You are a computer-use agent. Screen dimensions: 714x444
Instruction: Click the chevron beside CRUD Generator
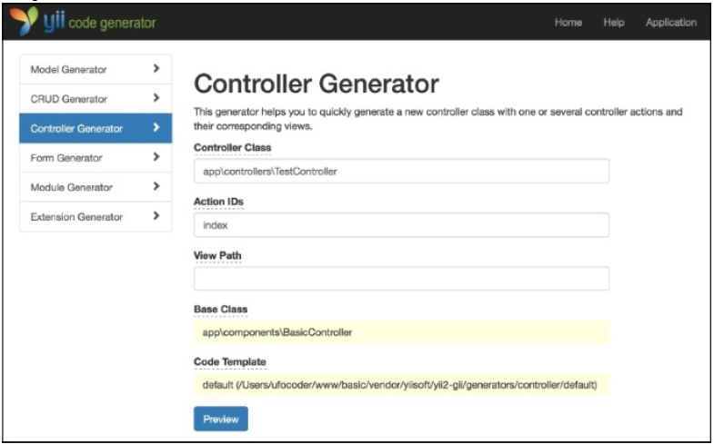pos(156,98)
